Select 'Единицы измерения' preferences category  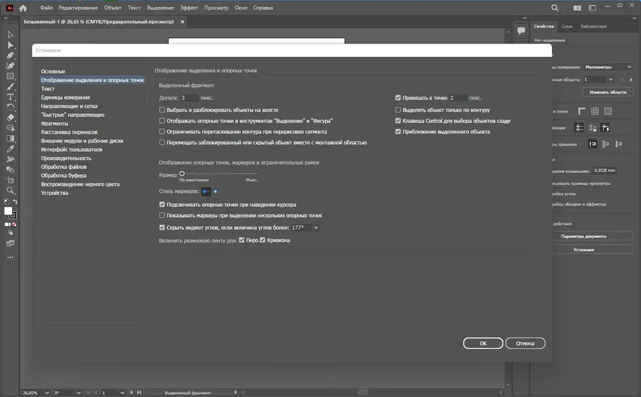tap(65, 97)
